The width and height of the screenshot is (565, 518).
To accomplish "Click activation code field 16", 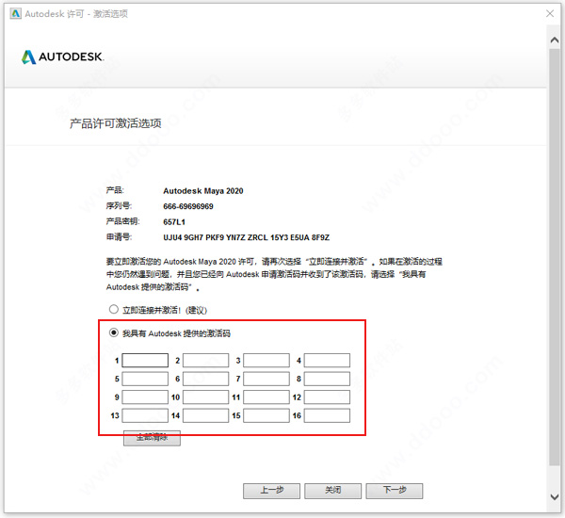I will click(327, 415).
